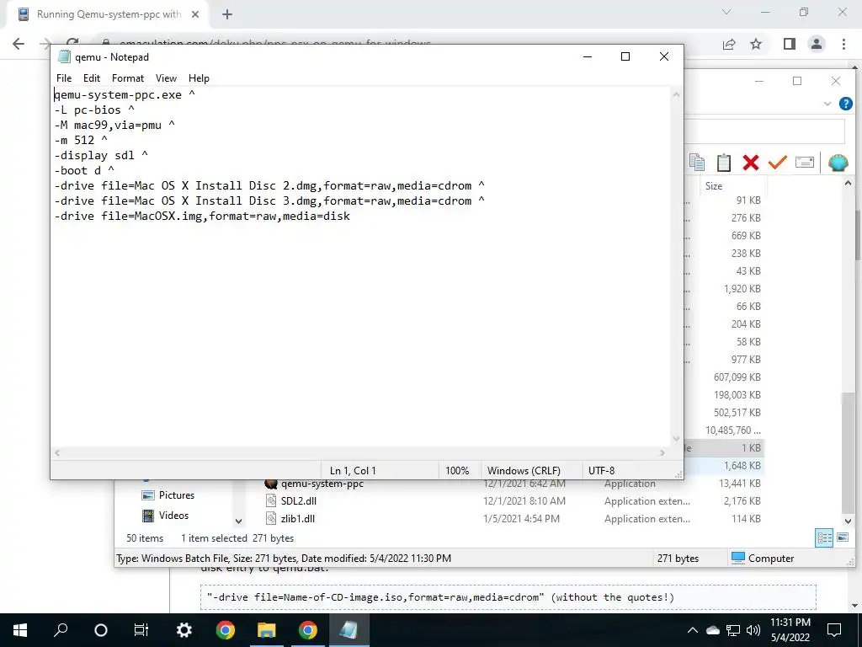Screen dimensions: 862x647
Task: Click the '-boot d ^' line in Notepad
Action: pyautogui.click(x=84, y=170)
